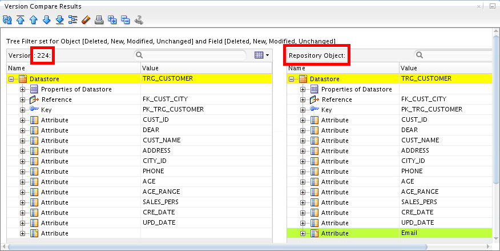Select TRG_CUSTOMER value in Version 224 panel
The height and width of the screenshot is (251, 500).
(x=168, y=78)
